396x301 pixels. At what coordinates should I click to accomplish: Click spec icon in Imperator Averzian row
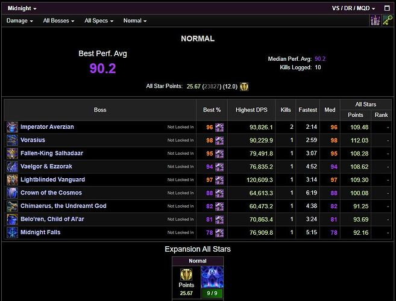[x=219, y=128]
